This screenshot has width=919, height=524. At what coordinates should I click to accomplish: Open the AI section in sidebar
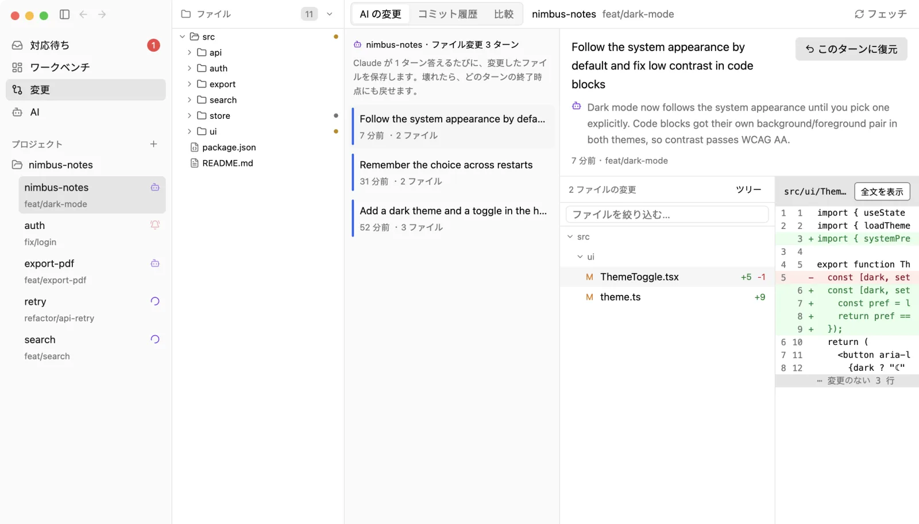point(86,112)
